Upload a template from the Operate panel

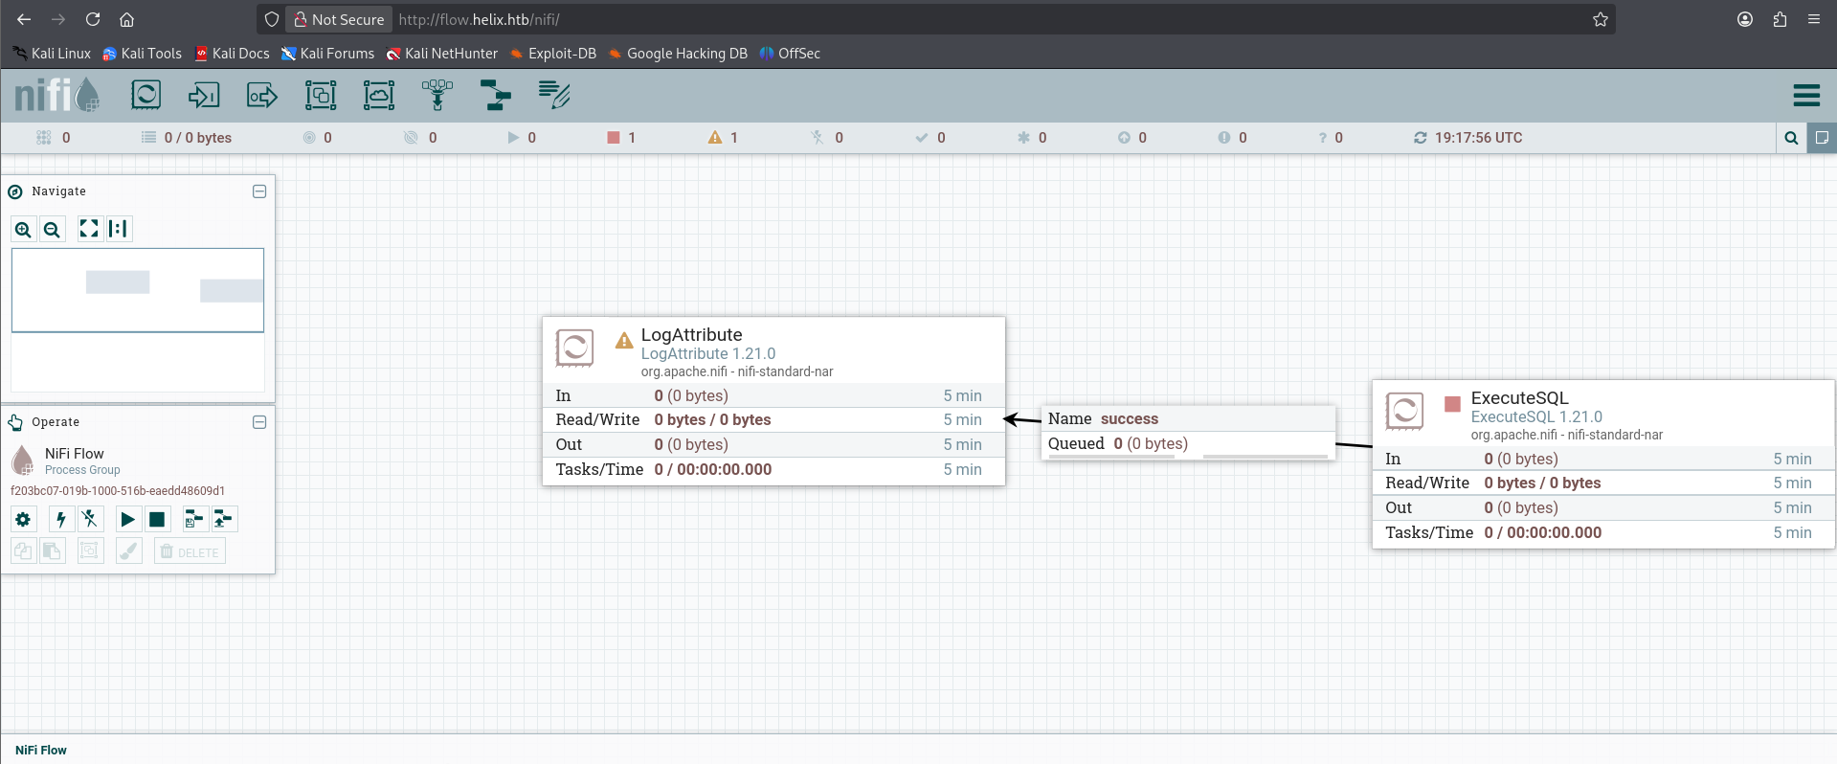coord(224,519)
